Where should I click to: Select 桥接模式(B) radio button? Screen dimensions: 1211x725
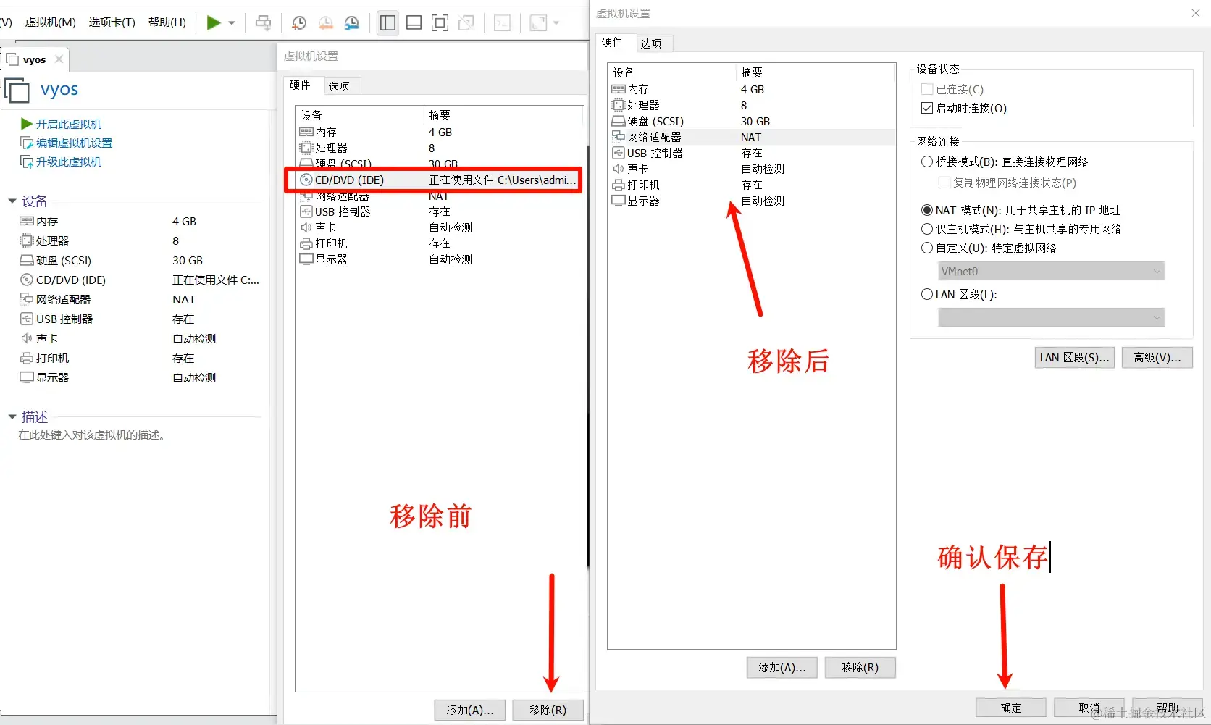point(926,162)
